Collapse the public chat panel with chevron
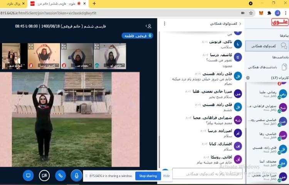This screenshot has height=185, width=289. click(x=240, y=24)
